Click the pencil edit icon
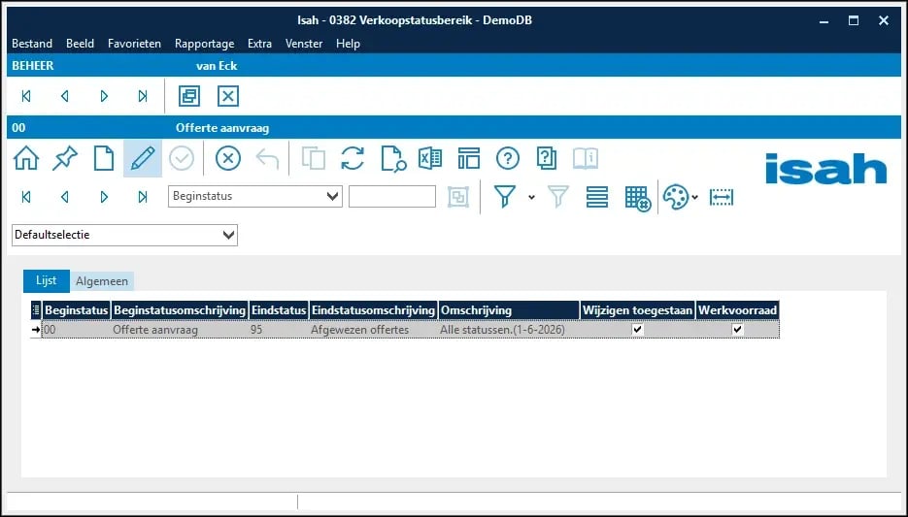 143,158
